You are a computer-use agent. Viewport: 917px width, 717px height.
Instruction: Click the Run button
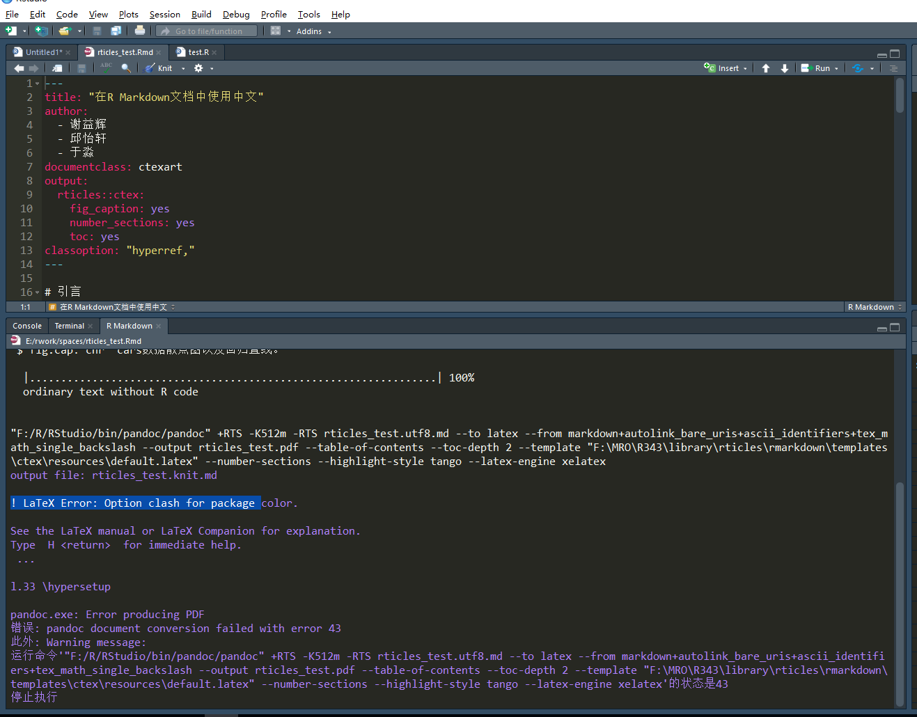coord(815,68)
